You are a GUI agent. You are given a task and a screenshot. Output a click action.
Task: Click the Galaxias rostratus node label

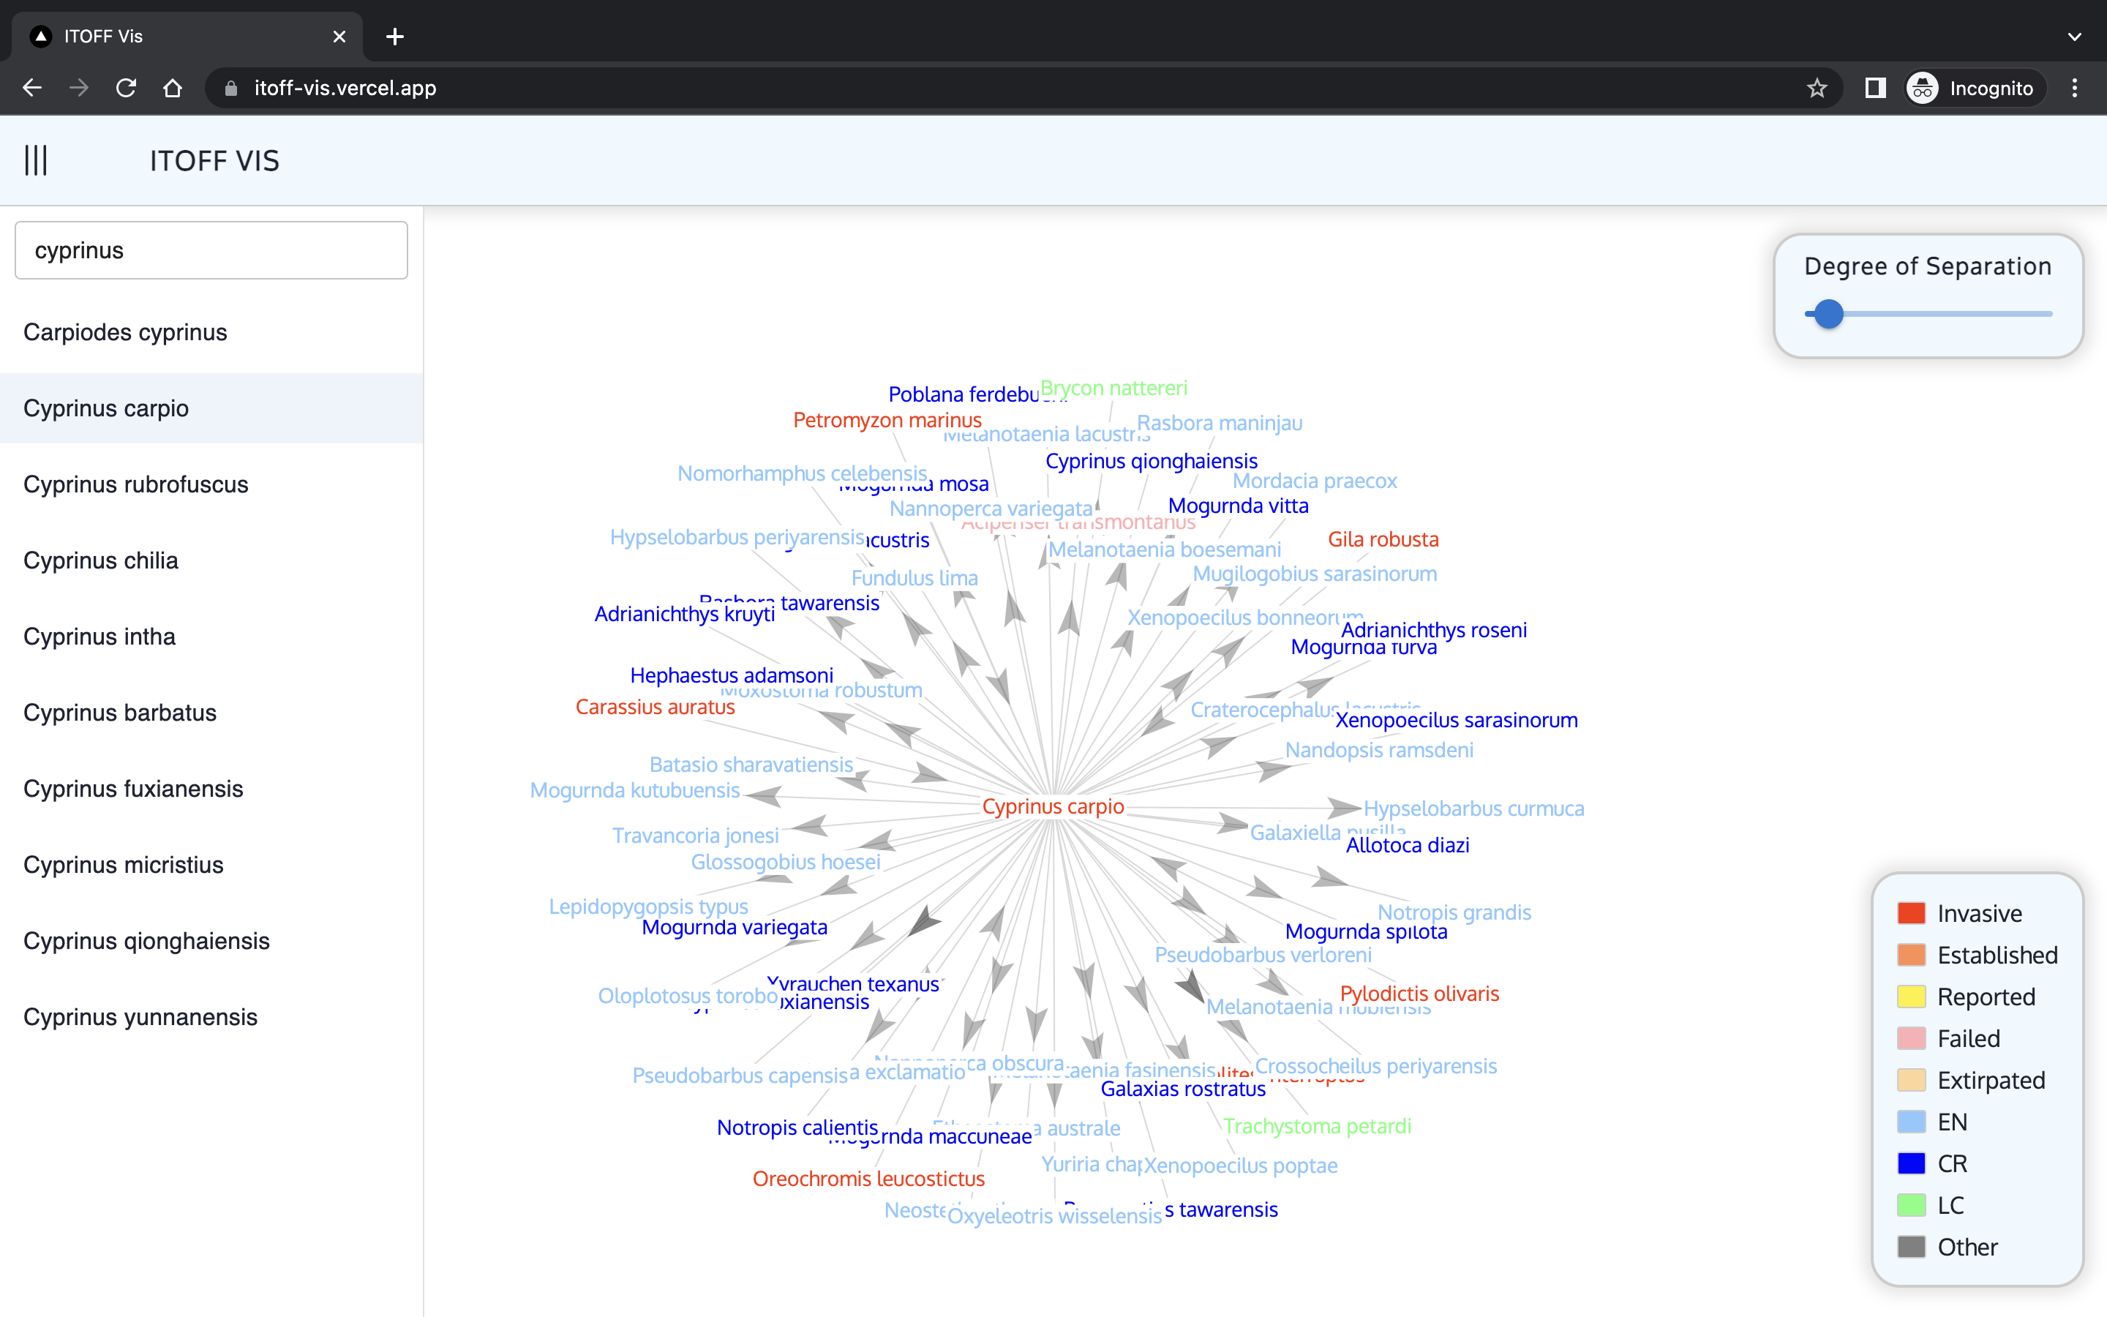[x=1182, y=1089]
